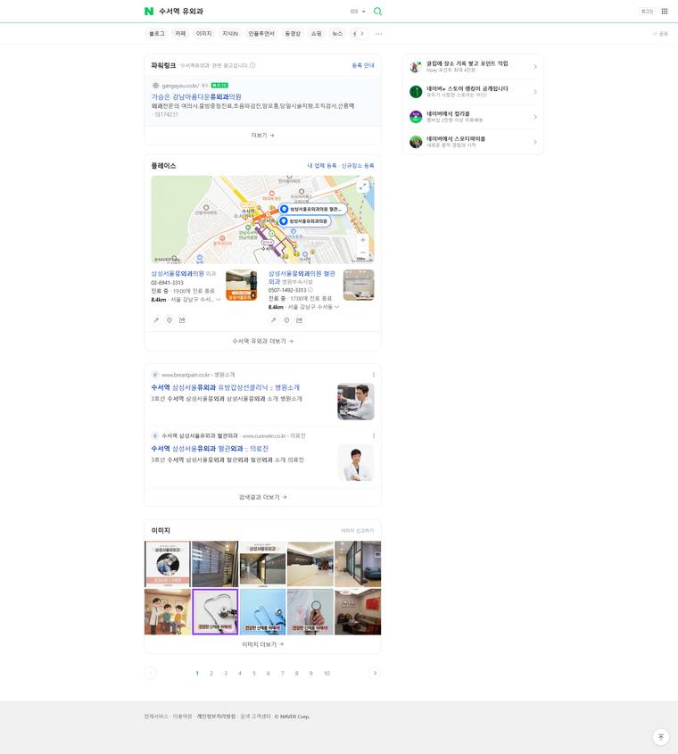Image resolution: width=678 pixels, height=754 pixels.
Task: Click the green Naver N logo
Action: point(149,11)
